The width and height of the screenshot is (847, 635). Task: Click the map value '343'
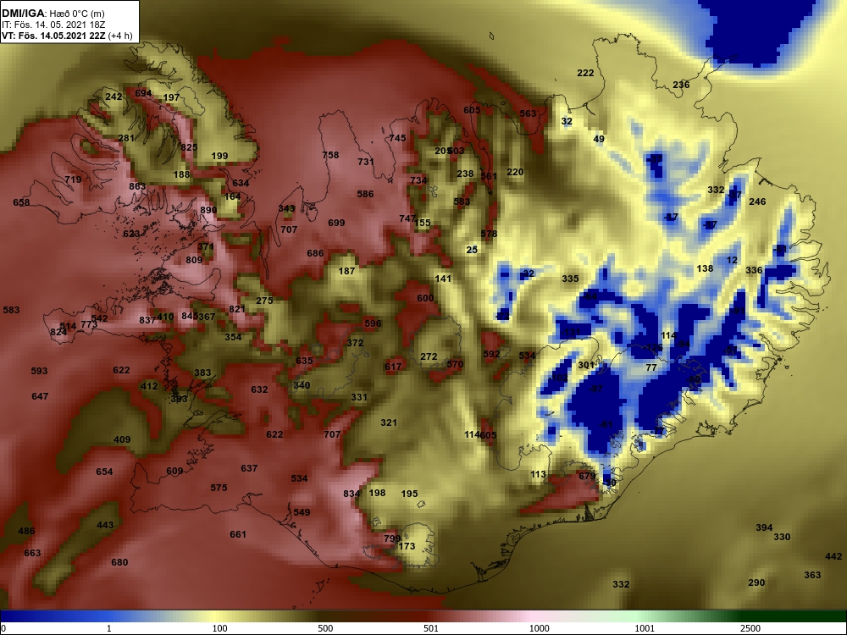coord(287,208)
